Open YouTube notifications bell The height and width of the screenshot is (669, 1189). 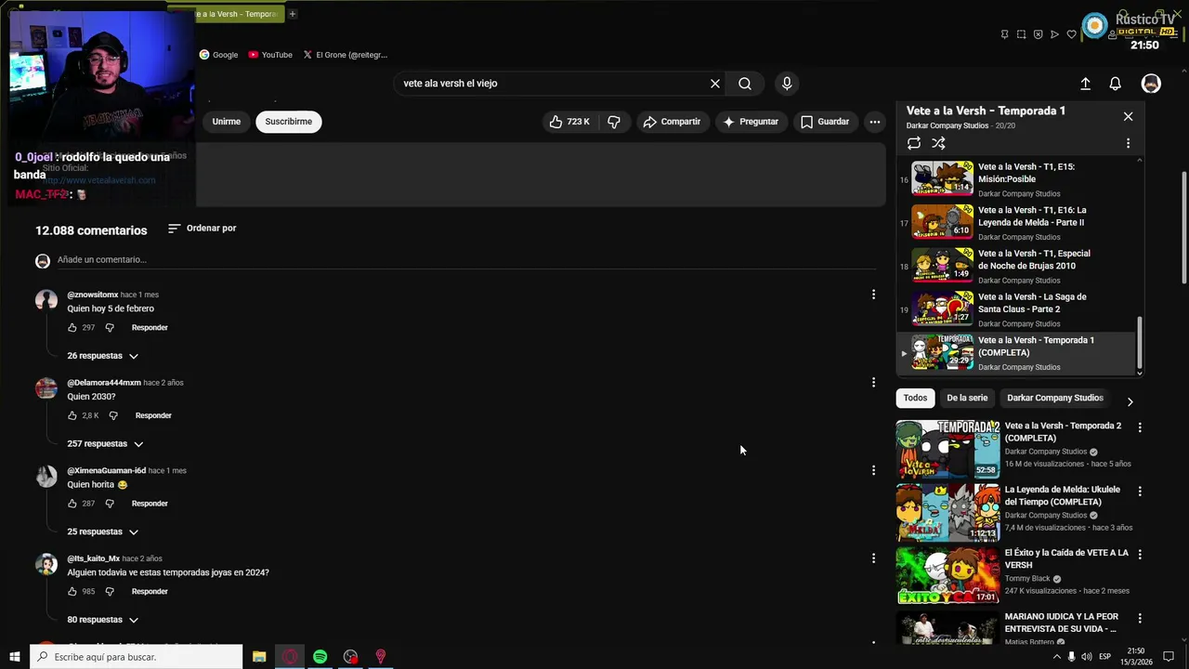[x=1115, y=84]
